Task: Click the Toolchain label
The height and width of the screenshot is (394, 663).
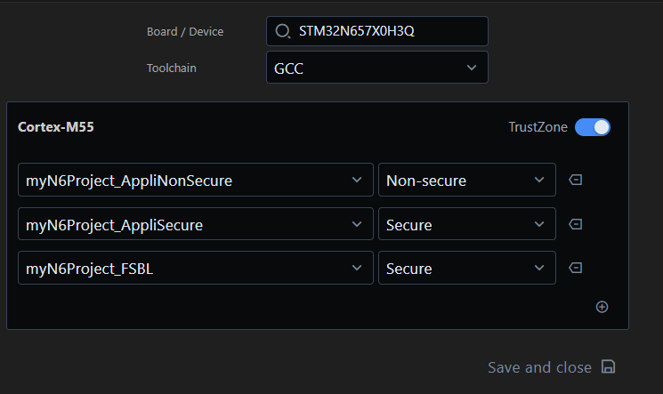Action: coord(171,68)
